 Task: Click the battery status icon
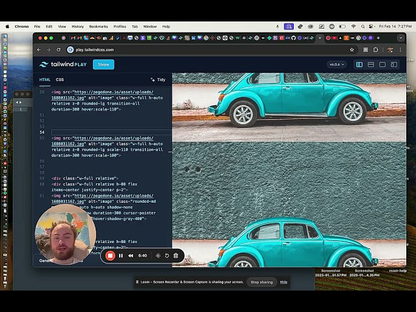pos(343,26)
